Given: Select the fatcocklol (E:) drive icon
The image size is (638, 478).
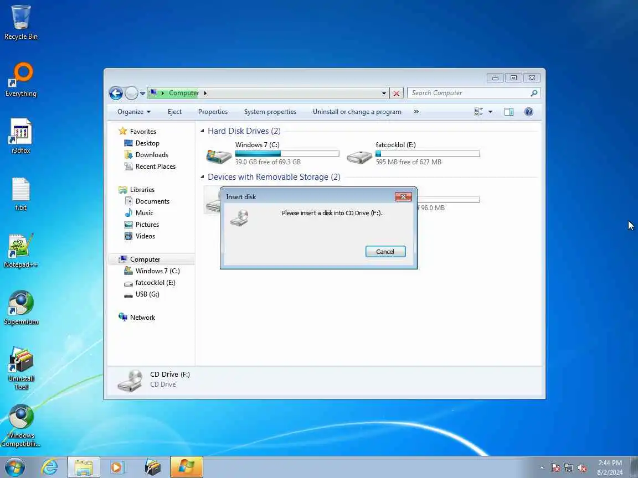Looking at the screenshot, I should tap(359, 157).
